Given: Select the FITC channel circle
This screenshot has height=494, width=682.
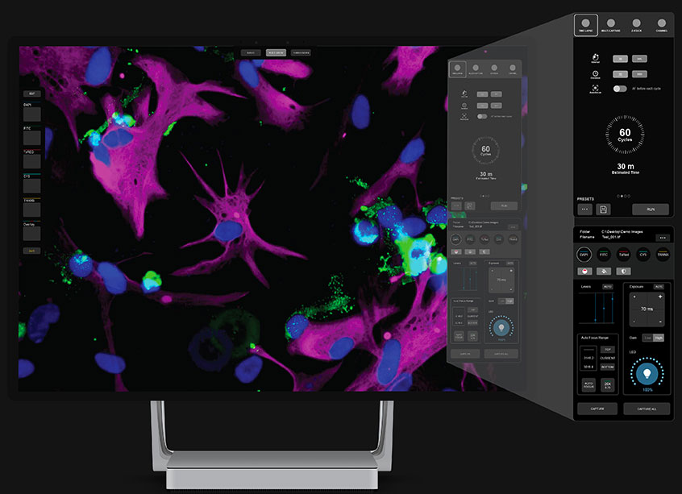Looking at the screenshot, I should (605, 255).
